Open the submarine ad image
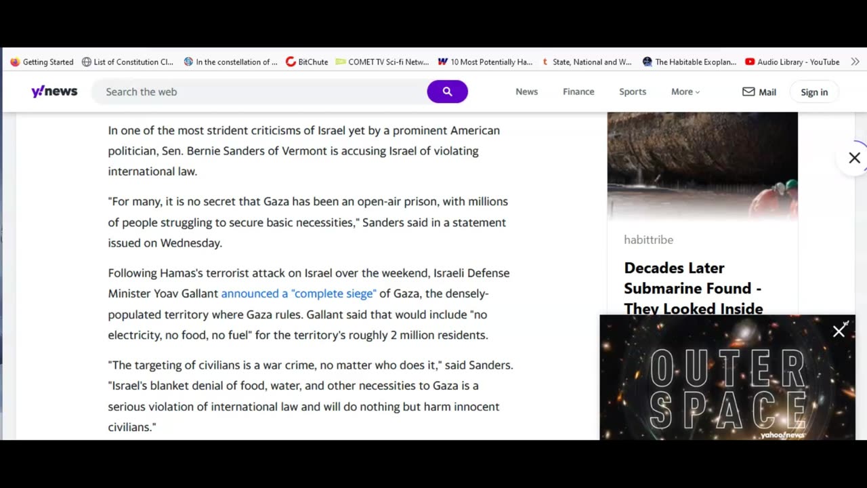The image size is (867, 488). 702,166
